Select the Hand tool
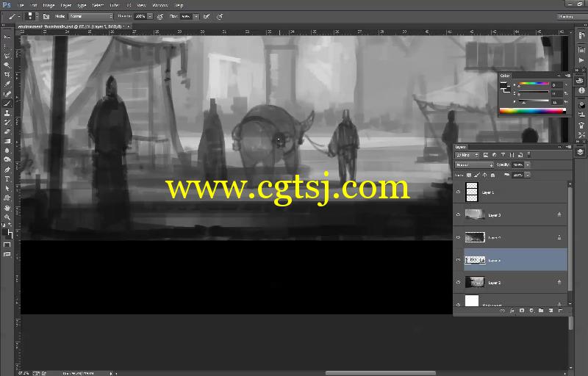Image resolution: width=588 pixels, height=376 pixels. tap(7, 208)
